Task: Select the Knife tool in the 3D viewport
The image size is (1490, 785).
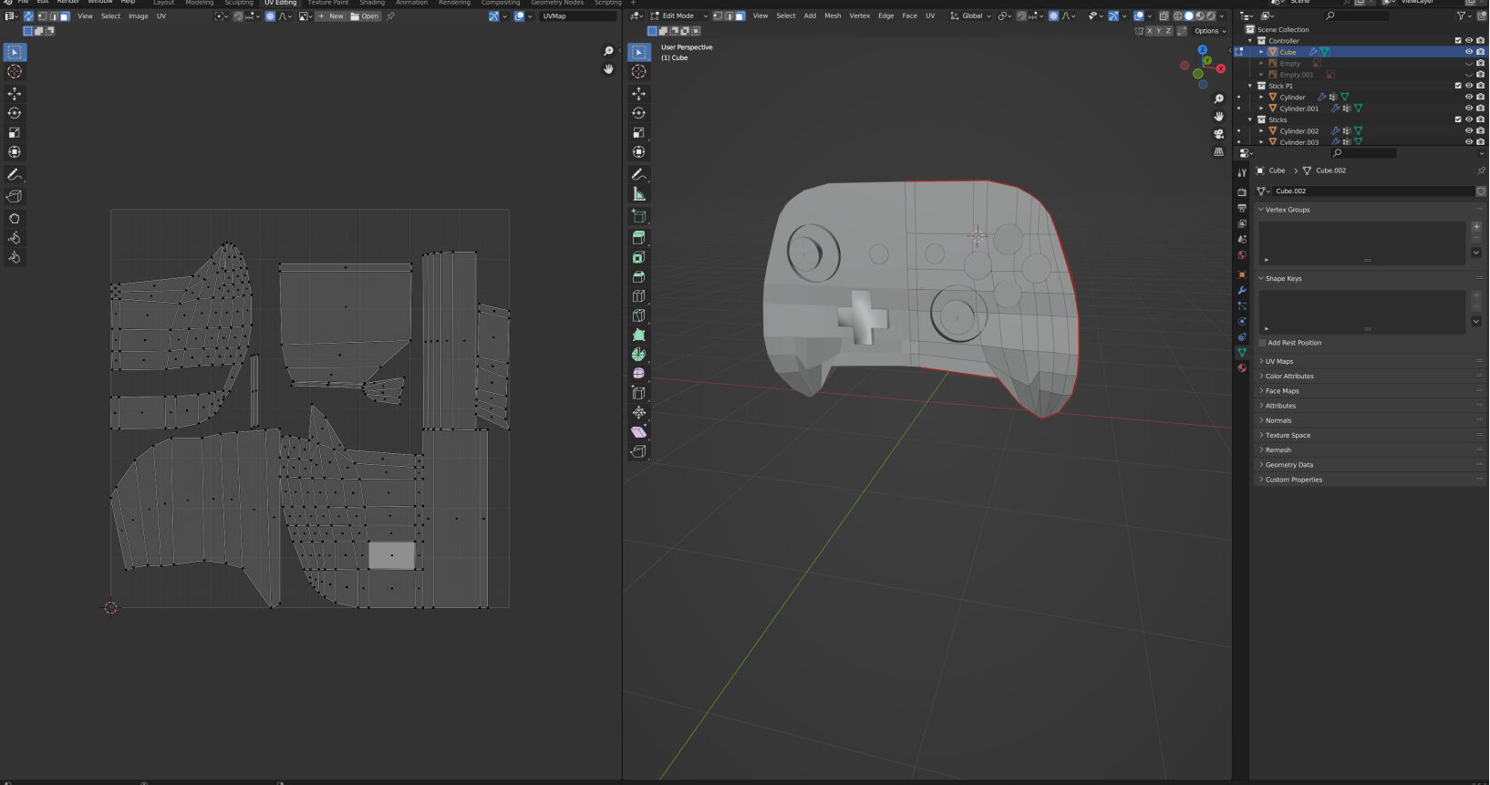Action: [638, 315]
